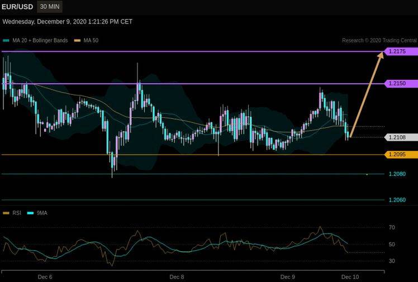
Task: Click the Dec 6 date axis label
Action: tap(45, 277)
